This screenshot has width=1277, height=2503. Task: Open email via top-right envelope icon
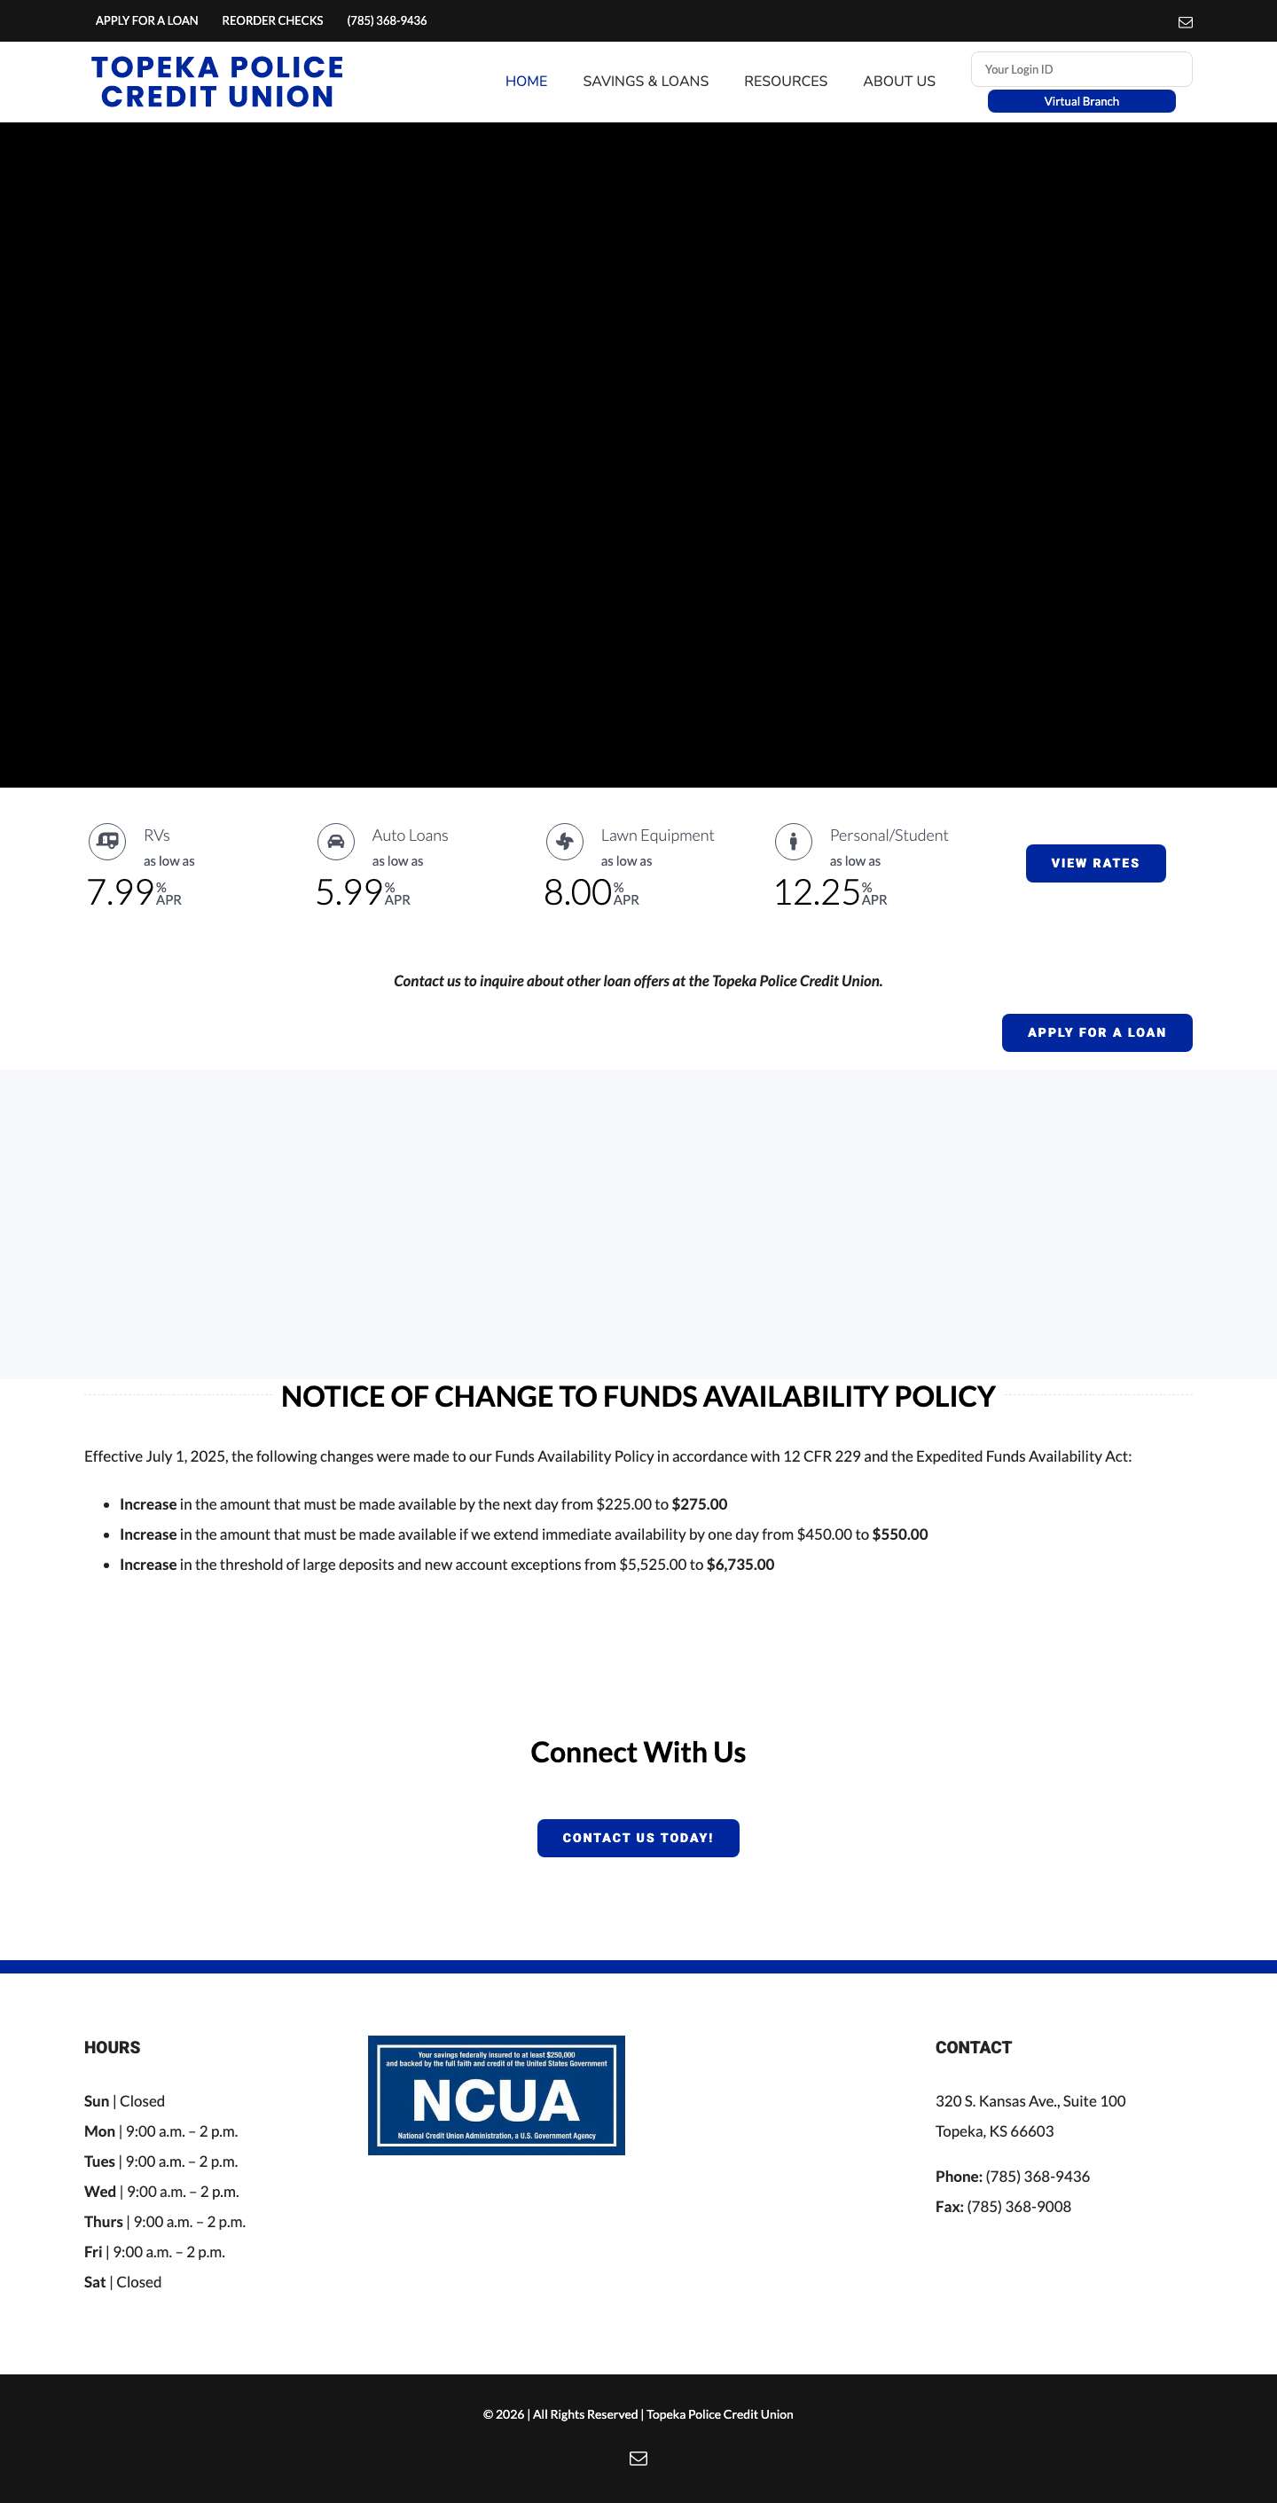[x=1186, y=20]
